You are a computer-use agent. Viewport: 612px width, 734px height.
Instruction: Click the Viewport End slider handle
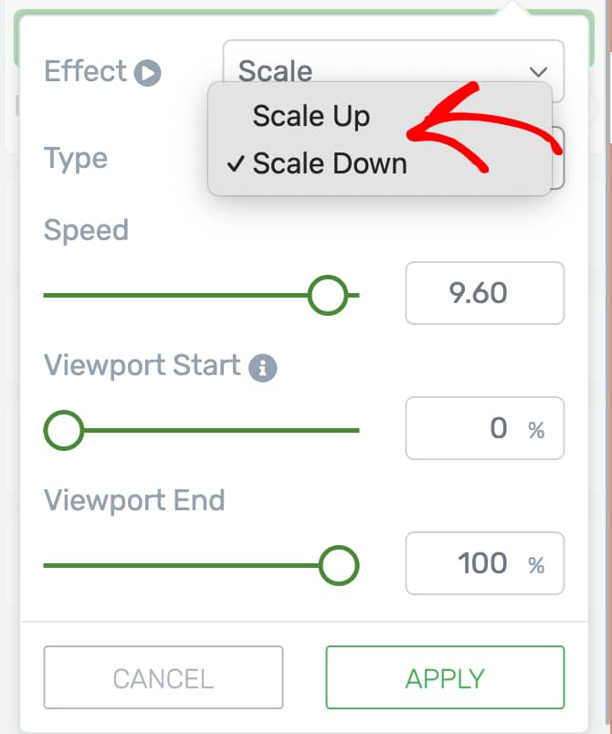click(339, 565)
